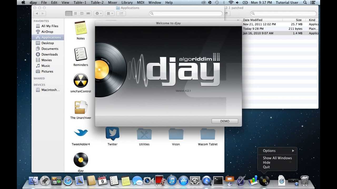337x189 pixels.
Task: Focus the Applications window search field
Action: point(186,13)
